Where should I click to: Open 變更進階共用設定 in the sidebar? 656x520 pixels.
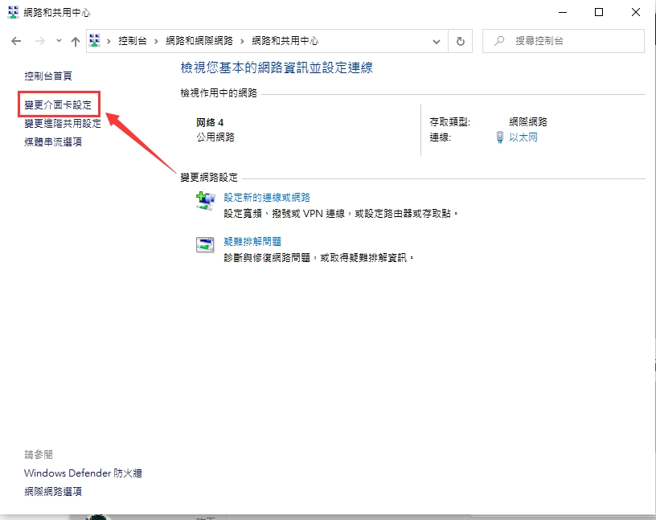63,124
